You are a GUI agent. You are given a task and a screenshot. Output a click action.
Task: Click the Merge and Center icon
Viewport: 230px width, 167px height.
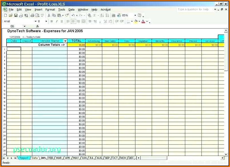click(84, 21)
